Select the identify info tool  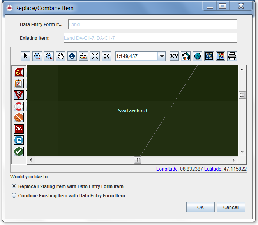tap(72, 56)
